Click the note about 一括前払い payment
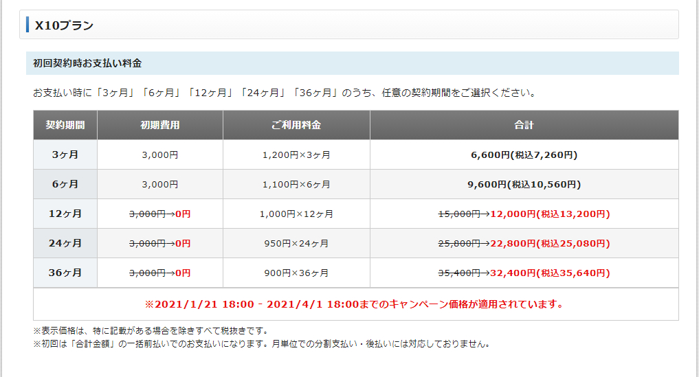699x377 pixels. click(263, 344)
